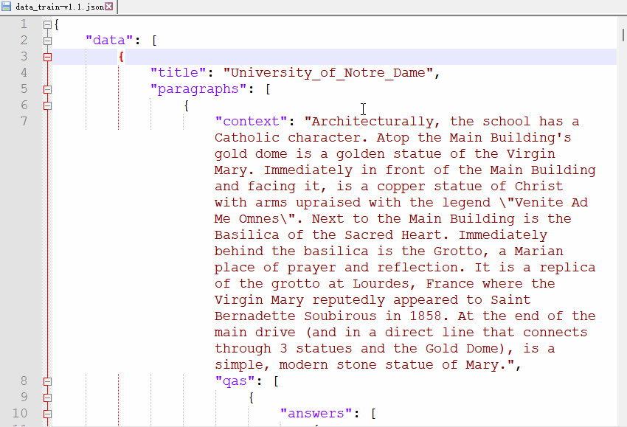This screenshot has width=627, height=427.
Task: Click line number 1 in the margin
Action: point(24,24)
